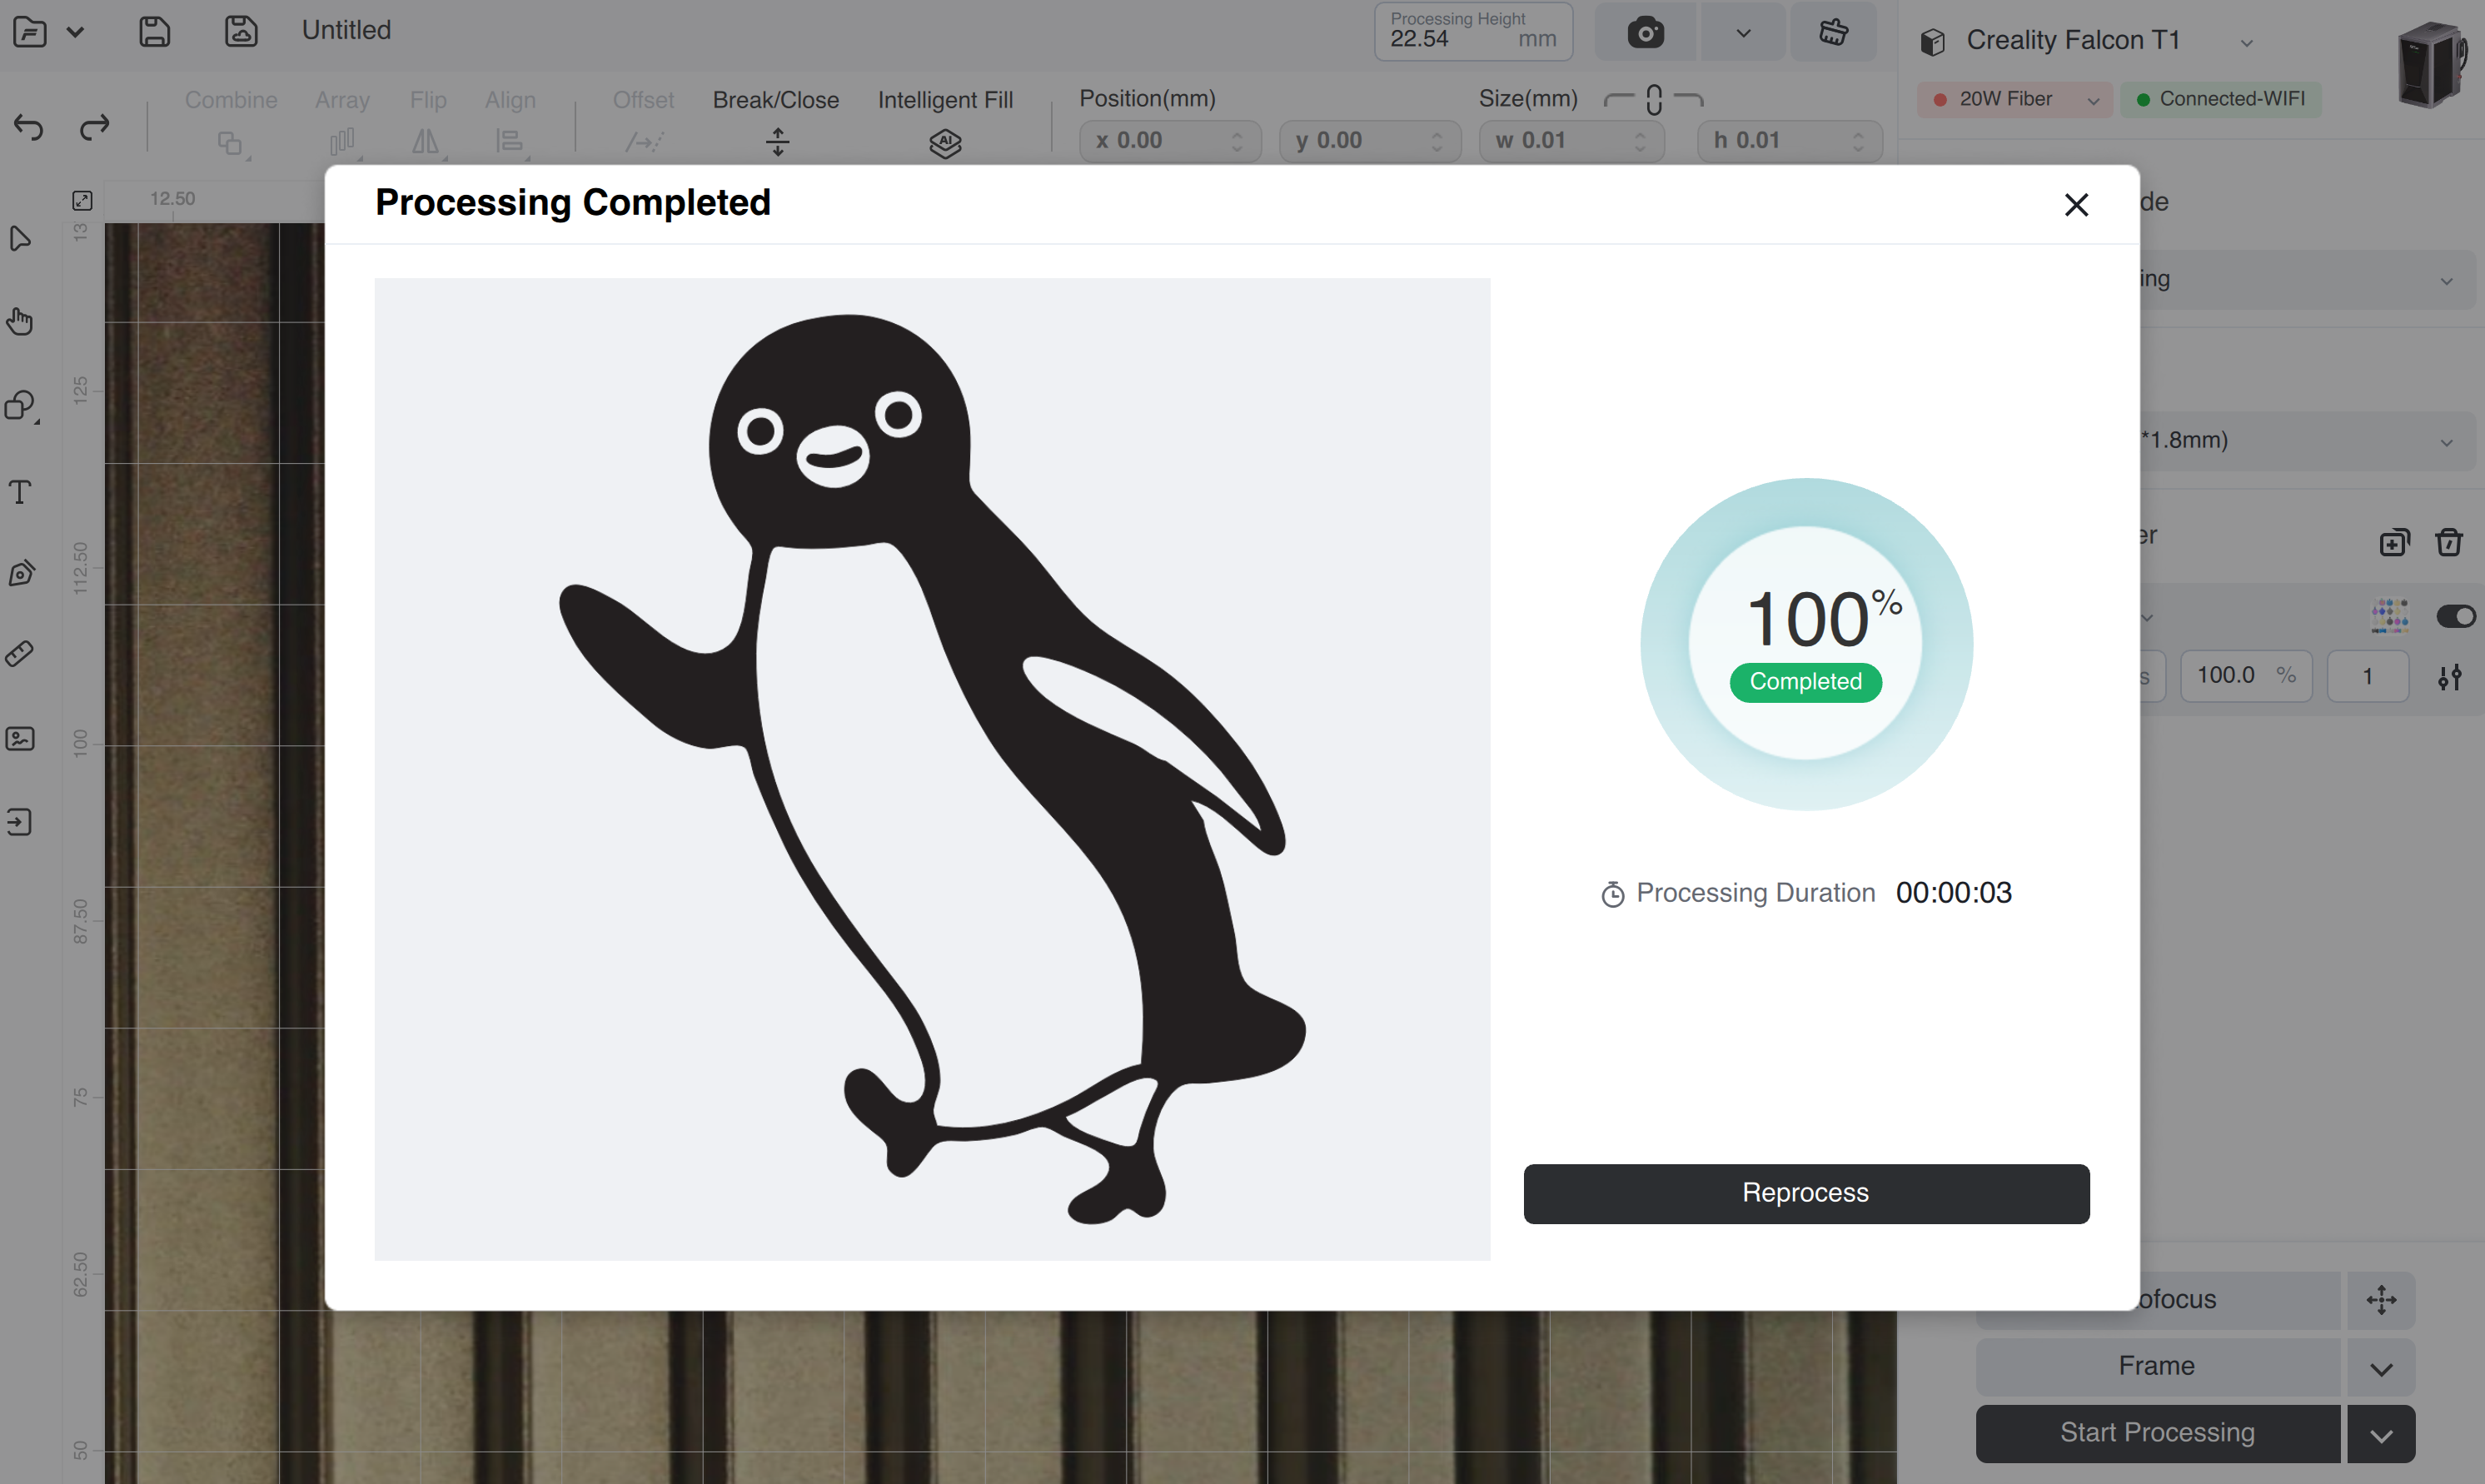Click the Redo arrow
This screenshot has height=1484, width=2485.
pyautogui.click(x=95, y=127)
